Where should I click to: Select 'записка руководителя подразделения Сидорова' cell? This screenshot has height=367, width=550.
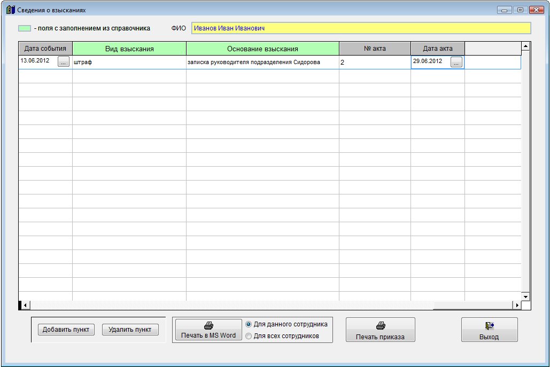tap(262, 63)
